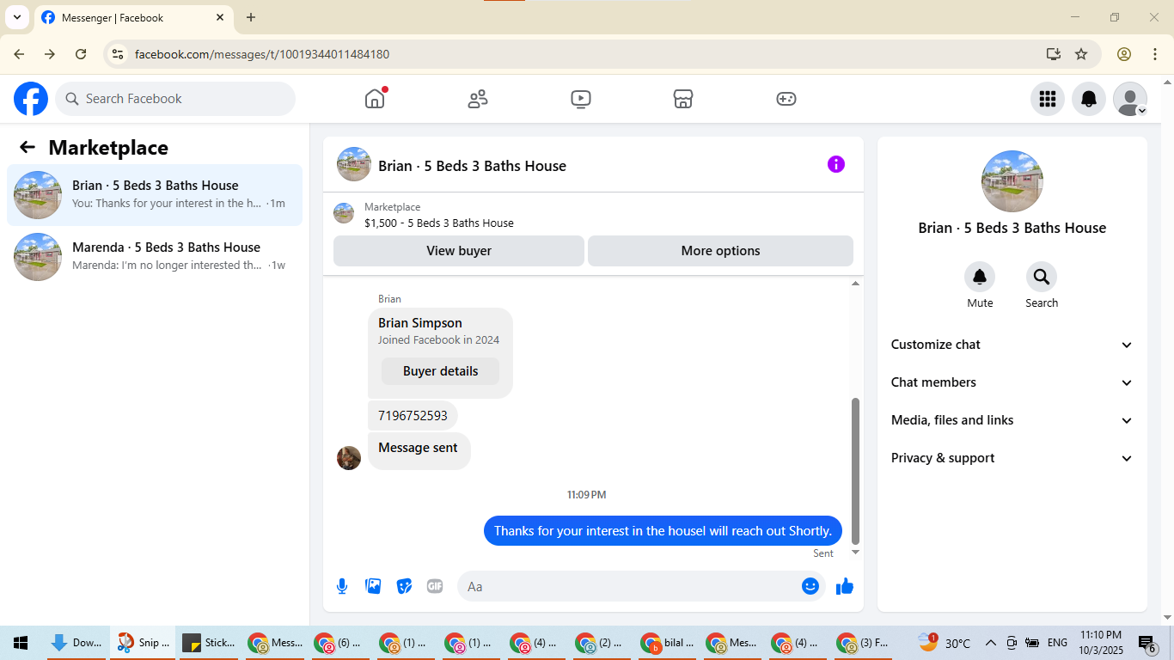1174x660 pixels.
Task: Open the Snipping Tool taskbar item
Action: pyautogui.click(x=144, y=643)
